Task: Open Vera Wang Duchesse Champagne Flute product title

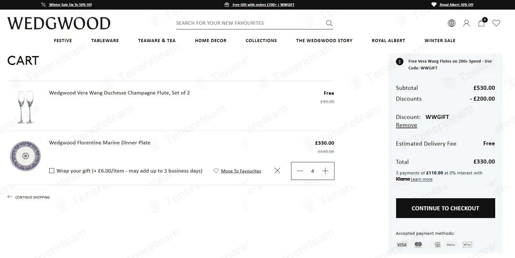Action: click(120, 93)
